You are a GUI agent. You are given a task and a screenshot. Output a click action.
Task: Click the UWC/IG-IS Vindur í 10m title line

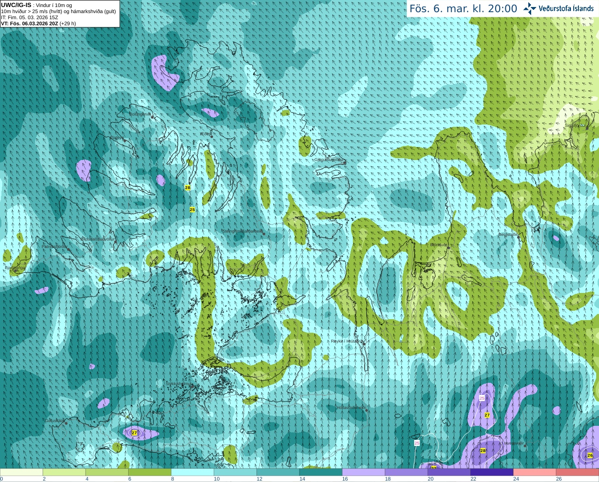point(37,5)
